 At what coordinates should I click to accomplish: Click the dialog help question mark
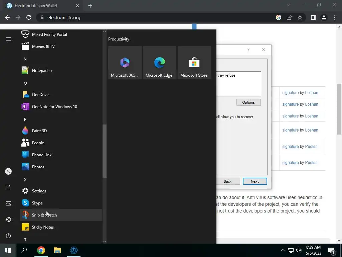tap(248, 50)
